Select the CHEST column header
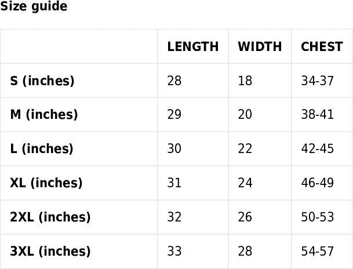The width and height of the screenshot is (353, 269). (x=322, y=47)
